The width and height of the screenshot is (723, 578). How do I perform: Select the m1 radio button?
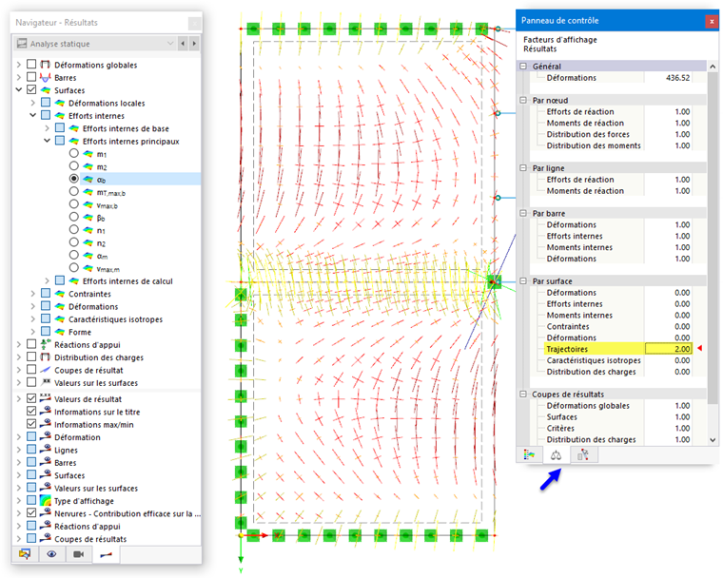point(74,153)
